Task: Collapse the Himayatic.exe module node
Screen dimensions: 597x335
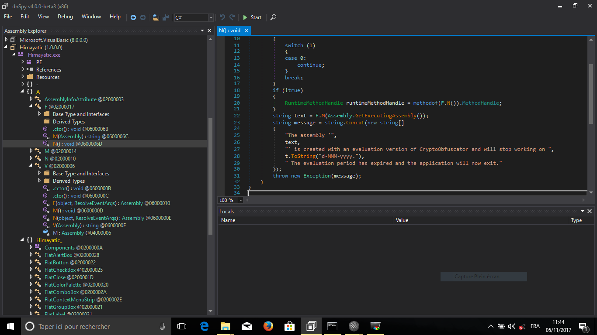Action: [14, 55]
